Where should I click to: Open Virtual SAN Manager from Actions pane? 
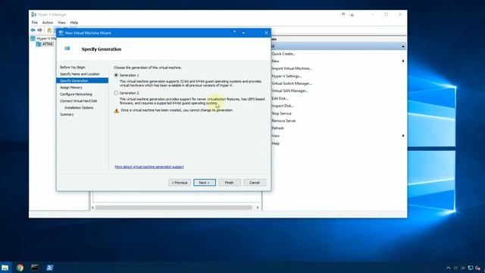[x=289, y=91]
